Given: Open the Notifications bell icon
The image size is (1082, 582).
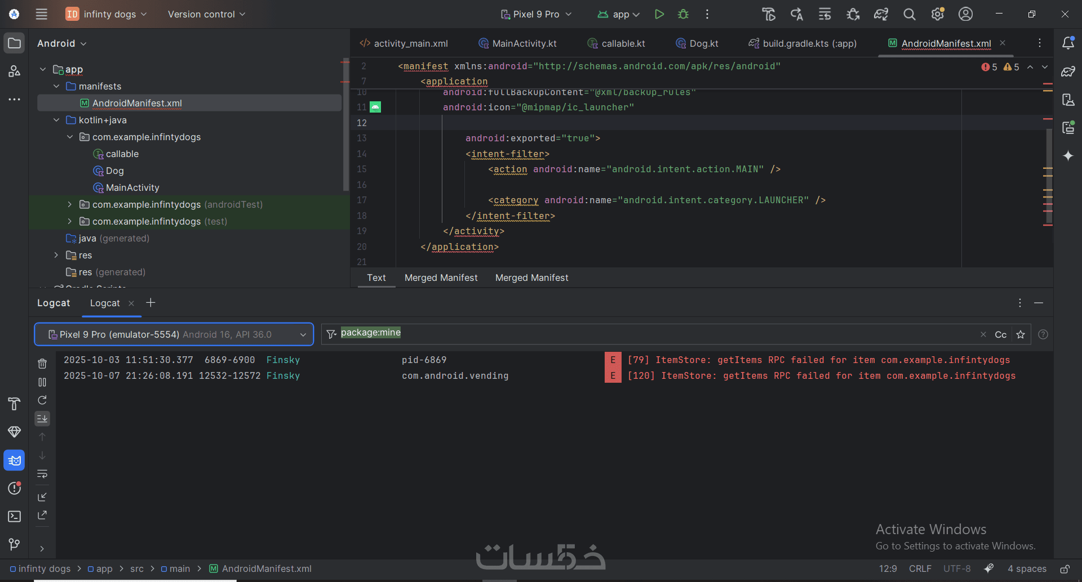Looking at the screenshot, I should tap(1068, 43).
